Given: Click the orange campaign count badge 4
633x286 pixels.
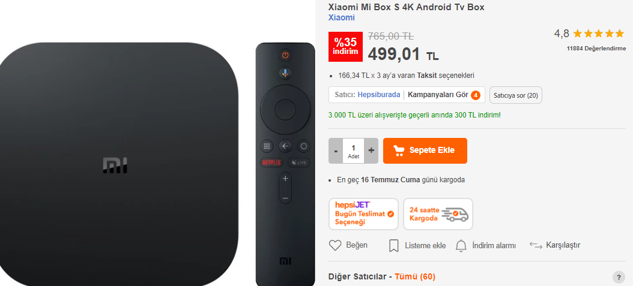Looking at the screenshot, I should coord(476,95).
